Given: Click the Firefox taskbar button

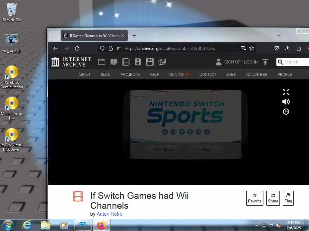Looking at the screenshot, I should (x=101, y=225).
